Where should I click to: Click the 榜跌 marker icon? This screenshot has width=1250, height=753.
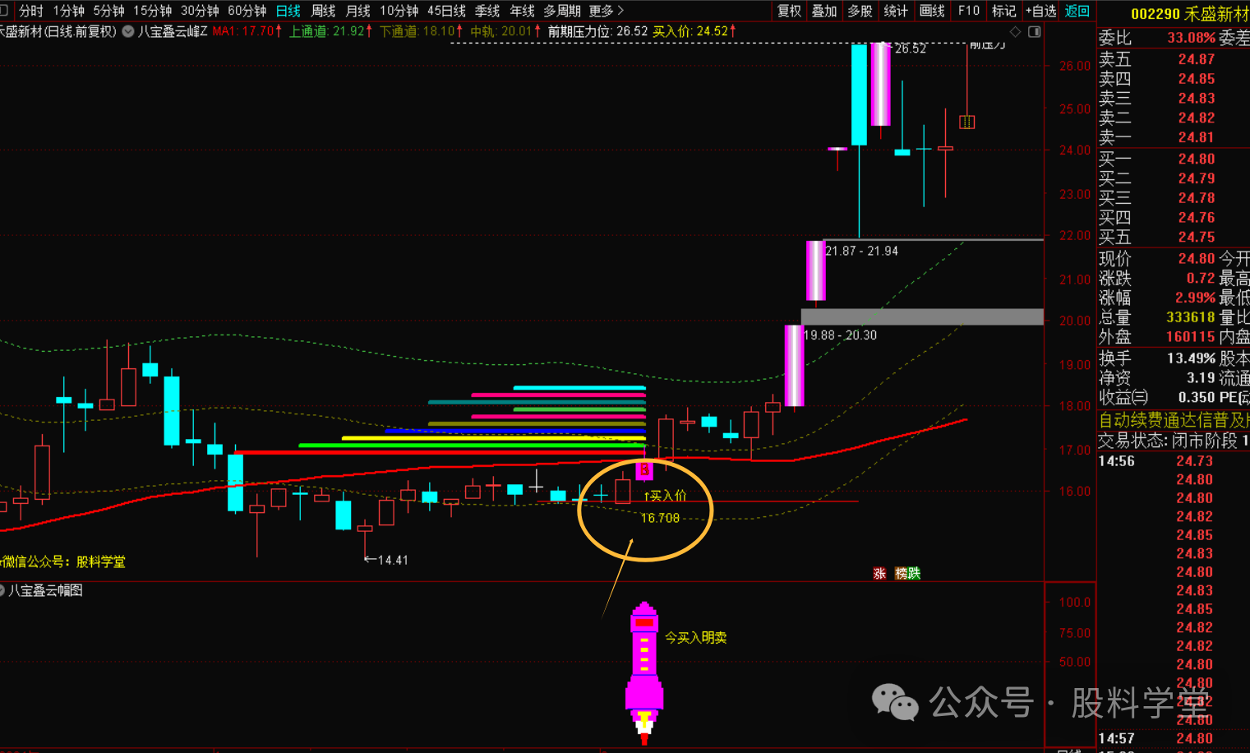point(907,573)
